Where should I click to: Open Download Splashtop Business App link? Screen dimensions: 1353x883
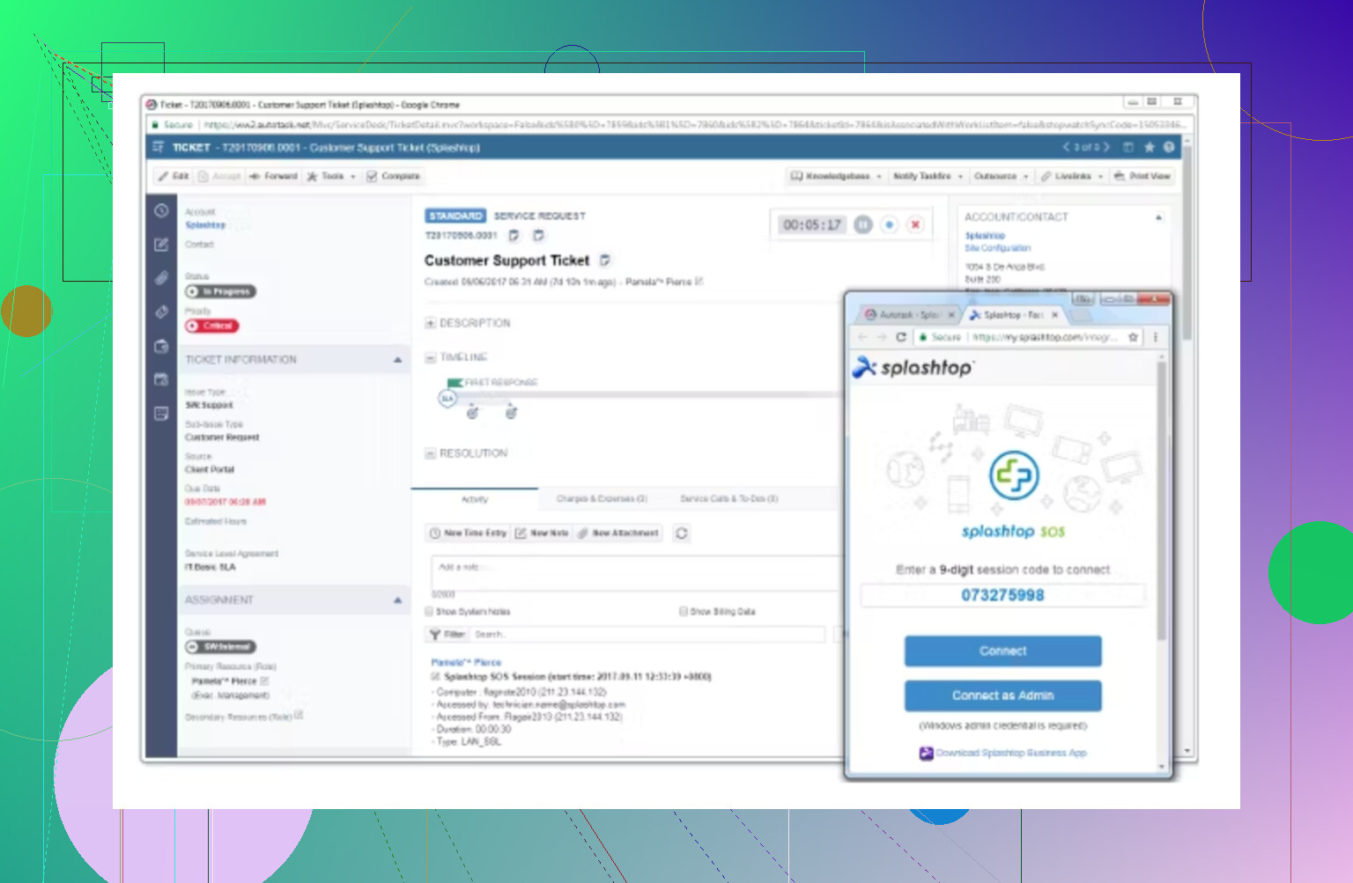tap(1010, 754)
